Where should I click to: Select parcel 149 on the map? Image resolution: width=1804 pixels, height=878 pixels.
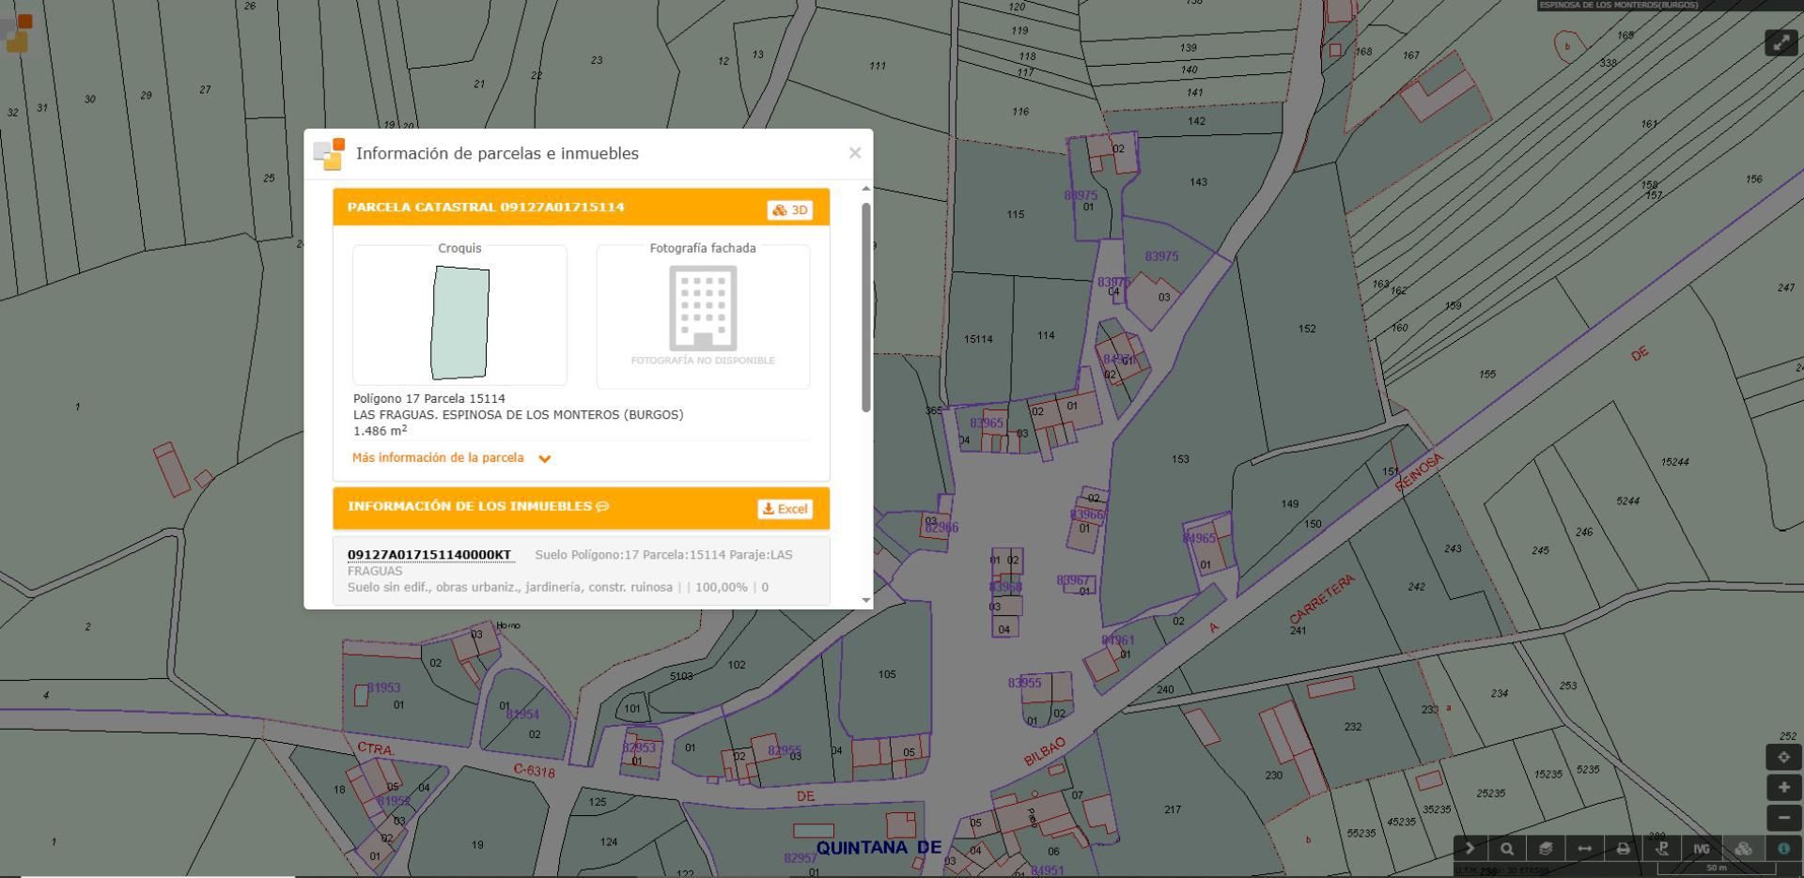[x=1290, y=504]
